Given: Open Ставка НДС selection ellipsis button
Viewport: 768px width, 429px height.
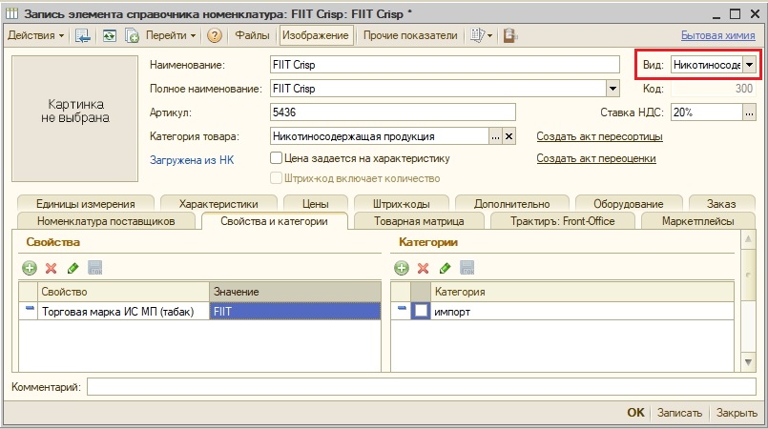Looking at the screenshot, I should tap(749, 112).
